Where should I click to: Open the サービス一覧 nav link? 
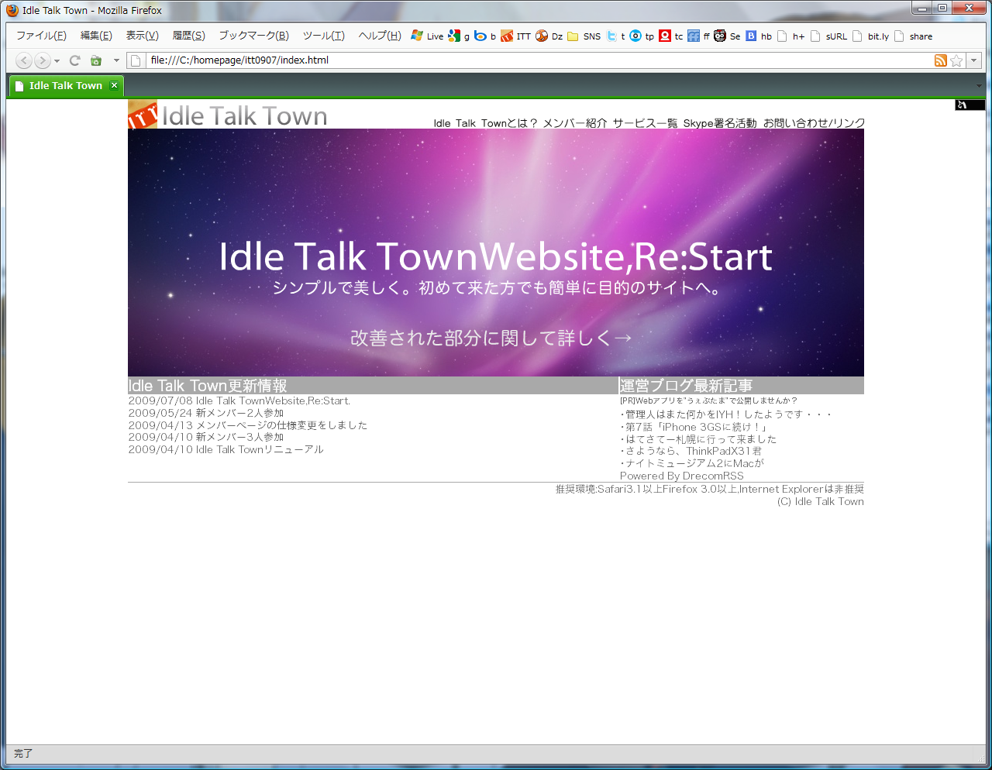(x=645, y=123)
